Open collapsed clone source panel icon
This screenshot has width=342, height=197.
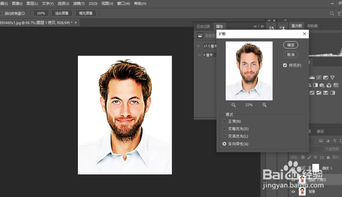click(282, 28)
